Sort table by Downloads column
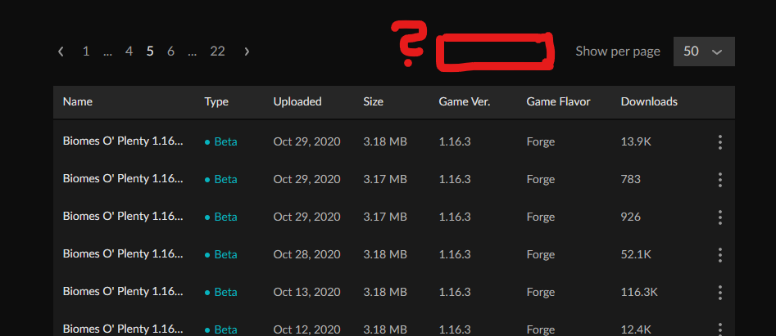Image resolution: width=776 pixels, height=336 pixels. point(649,102)
